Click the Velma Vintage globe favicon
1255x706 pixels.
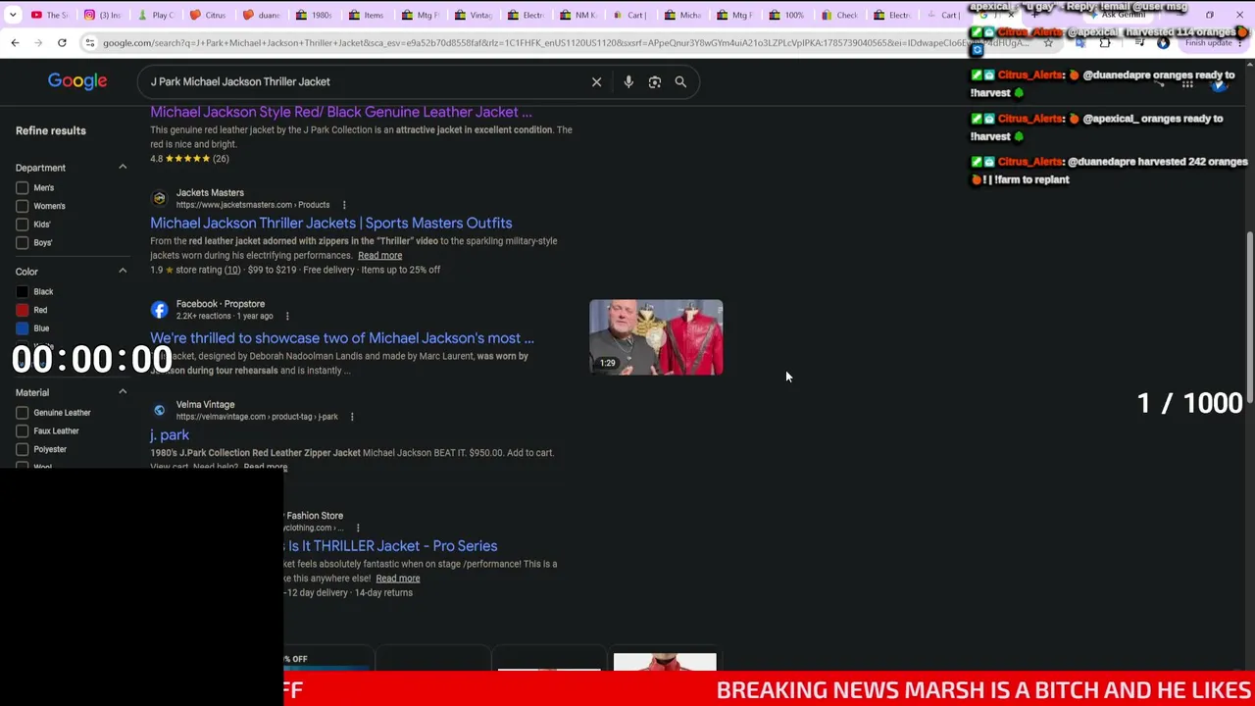tap(159, 410)
